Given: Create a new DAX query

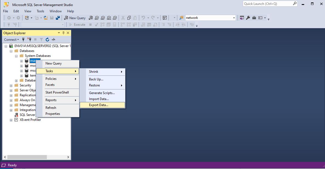Looking at the screenshot, I should 115,18.
